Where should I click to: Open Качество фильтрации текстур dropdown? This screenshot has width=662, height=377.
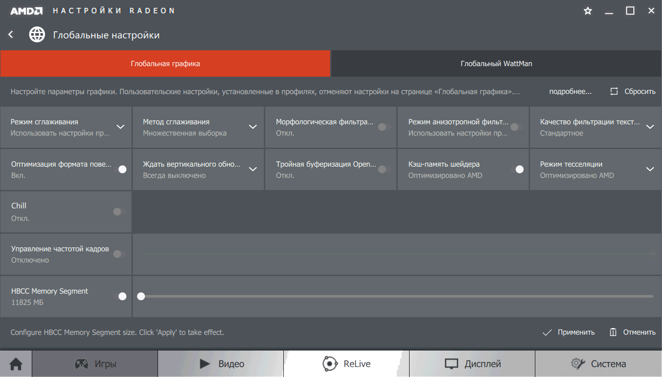click(650, 127)
